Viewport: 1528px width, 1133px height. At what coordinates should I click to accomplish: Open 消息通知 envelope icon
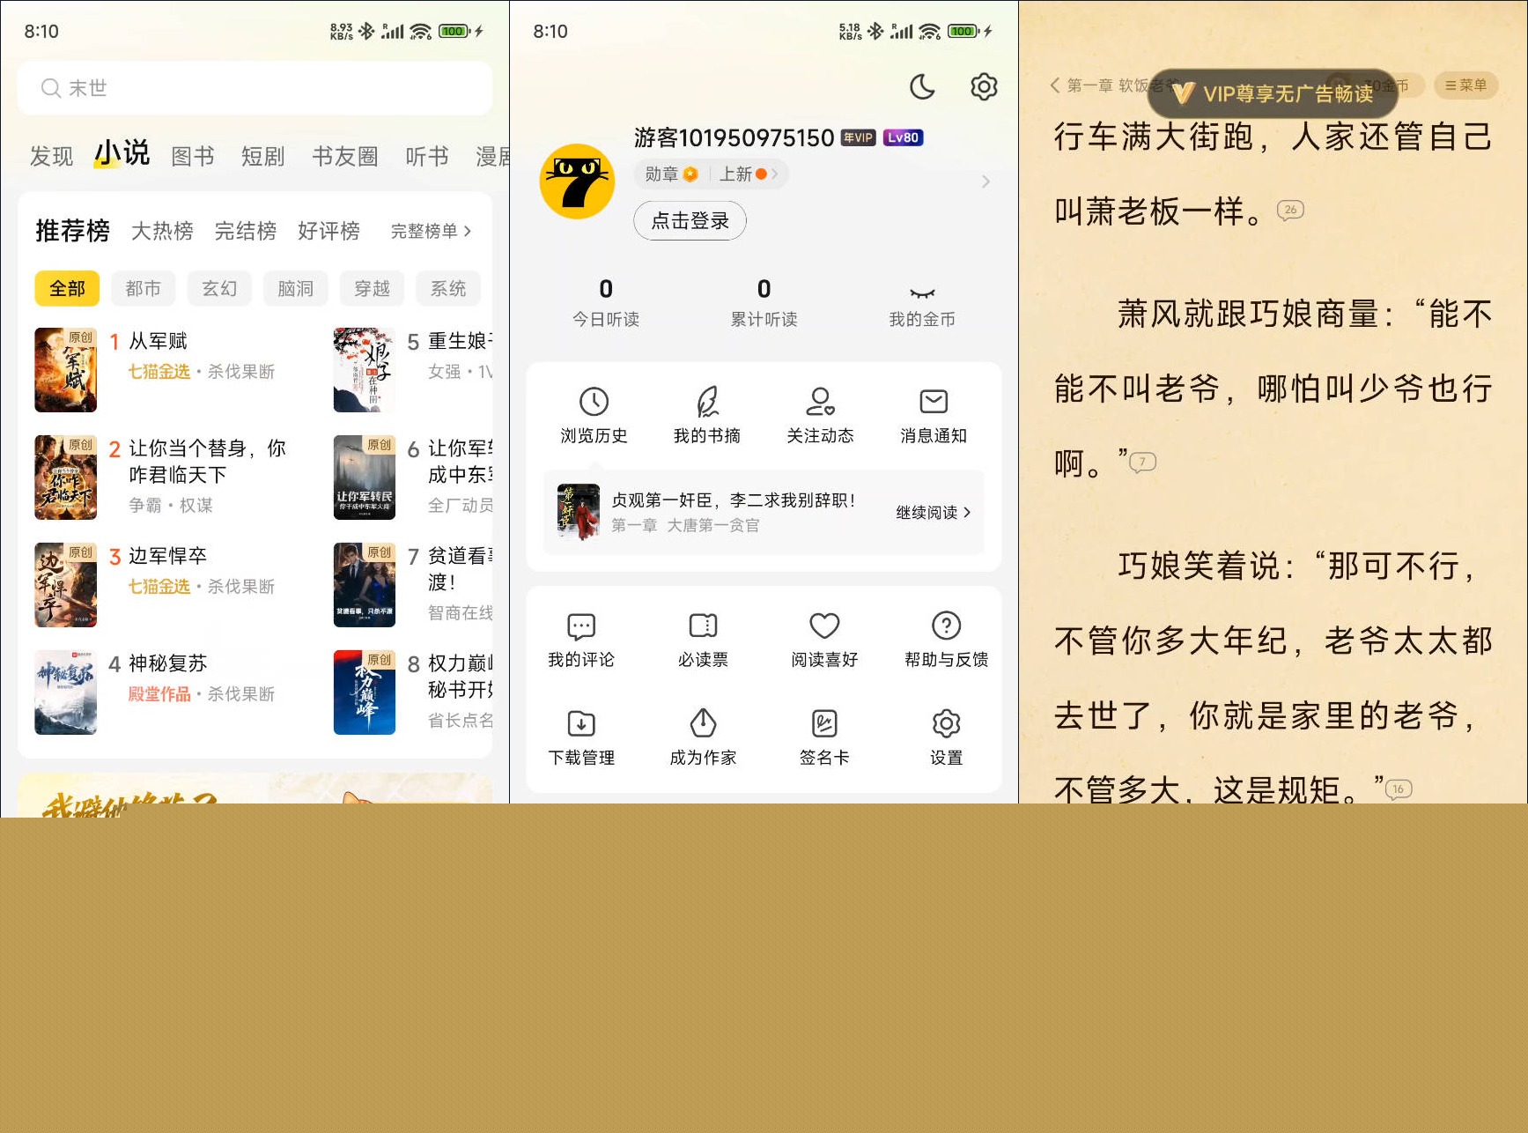(x=934, y=402)
